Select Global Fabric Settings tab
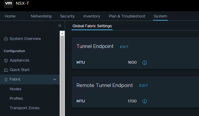This screenshot has width=199, height=116. pos(92,26)
